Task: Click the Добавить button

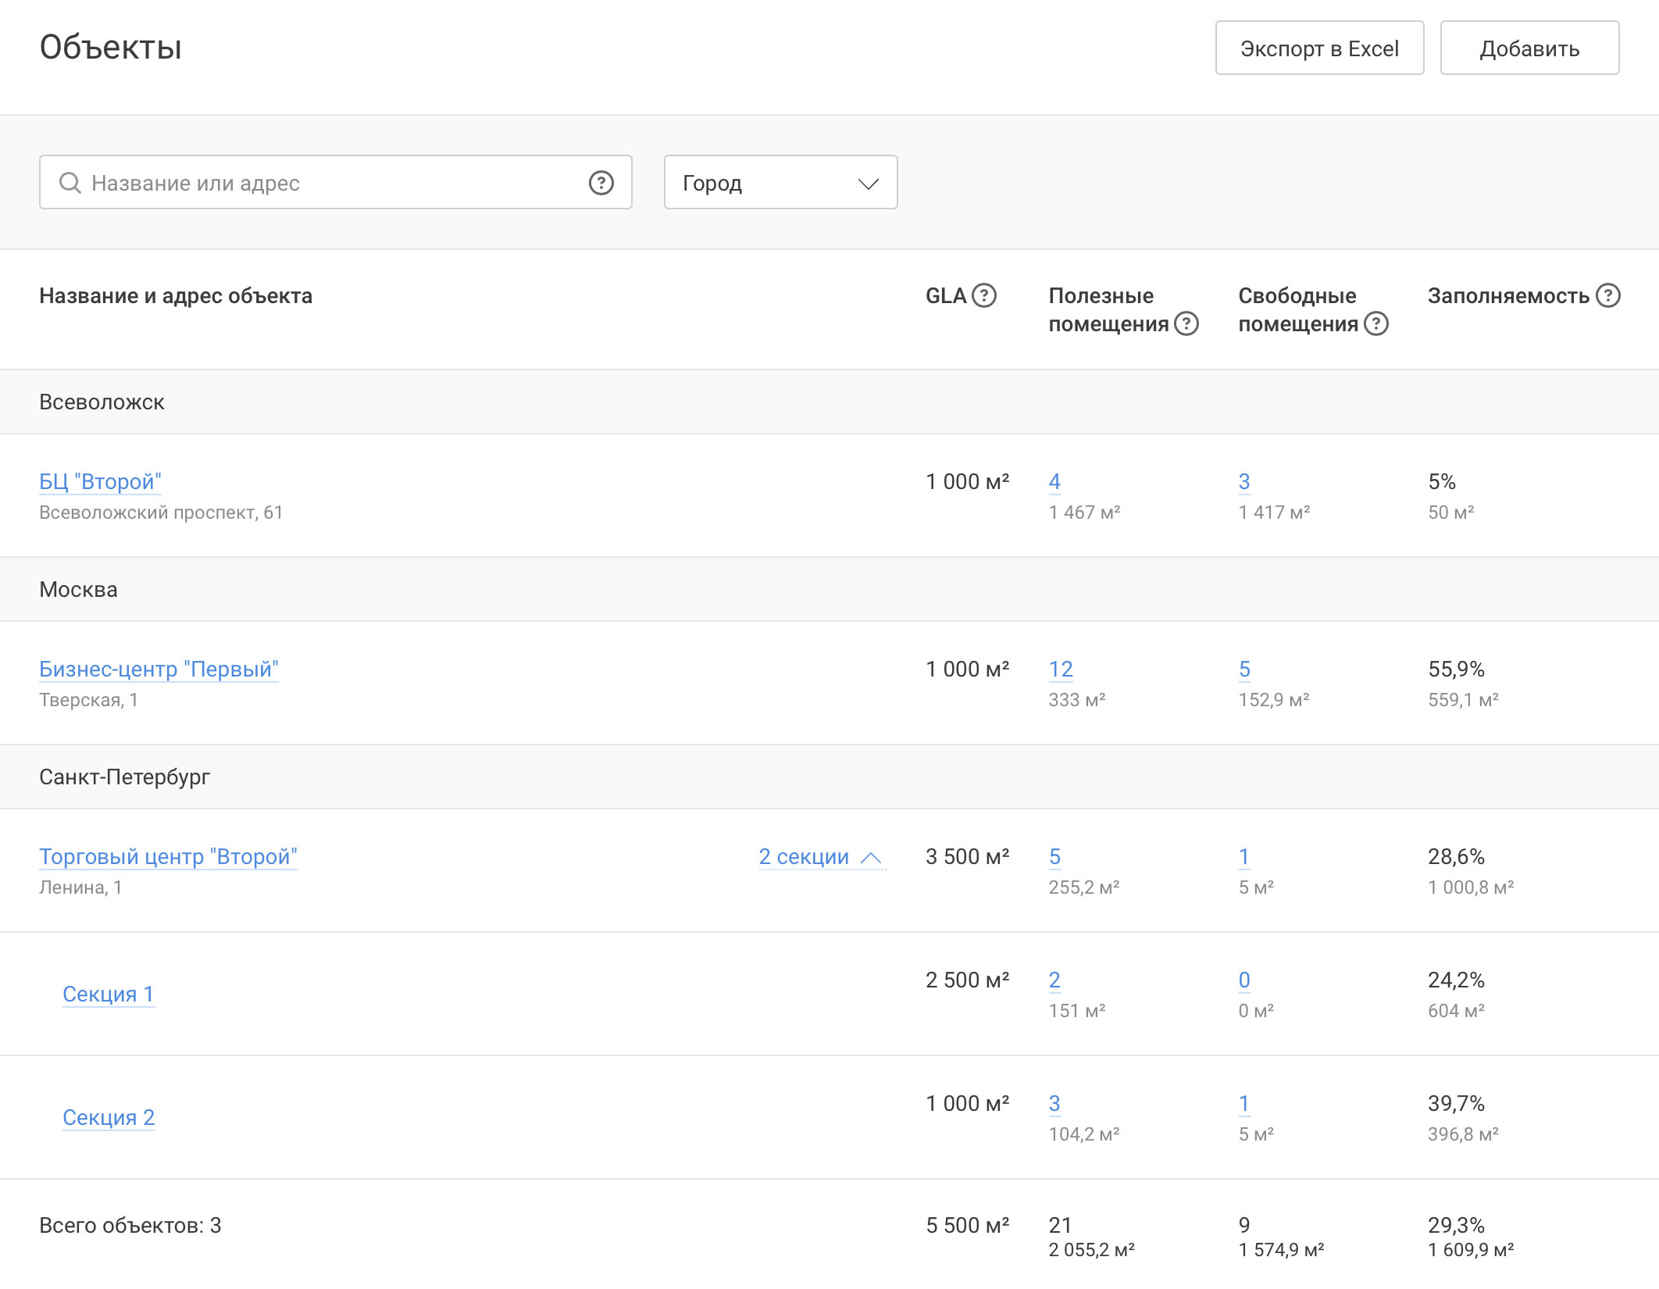Action: coord(1529,48)
